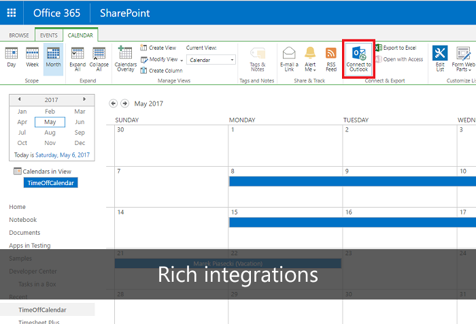Select Apr in the year picker

pos(22,122)
